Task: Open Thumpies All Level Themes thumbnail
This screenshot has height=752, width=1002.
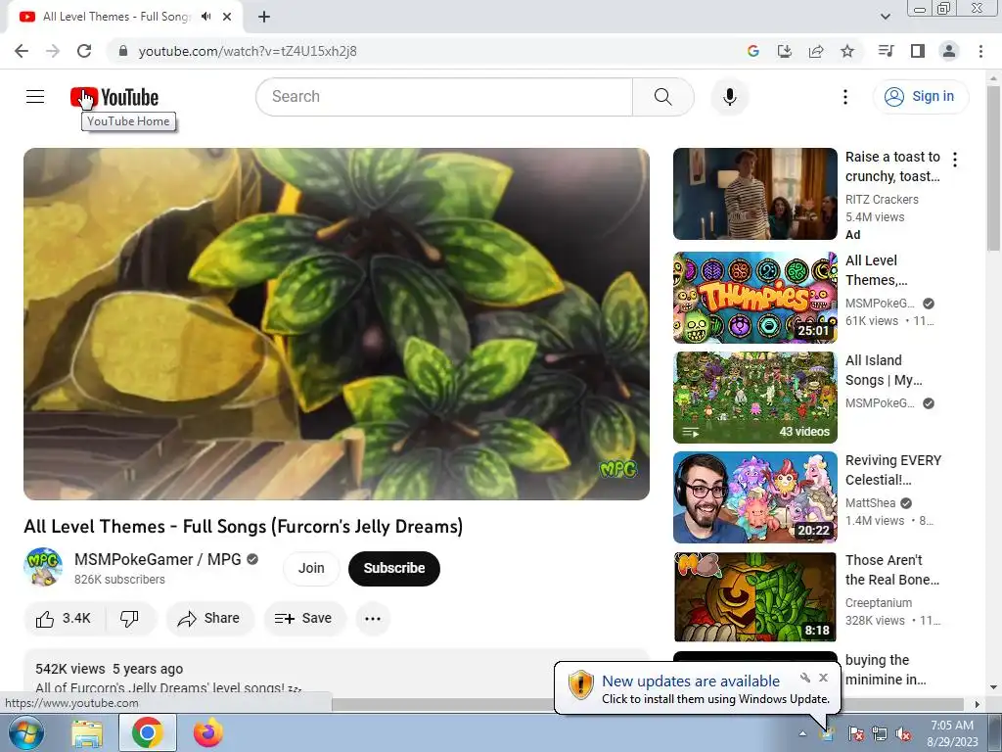Action: click(754, 298)
